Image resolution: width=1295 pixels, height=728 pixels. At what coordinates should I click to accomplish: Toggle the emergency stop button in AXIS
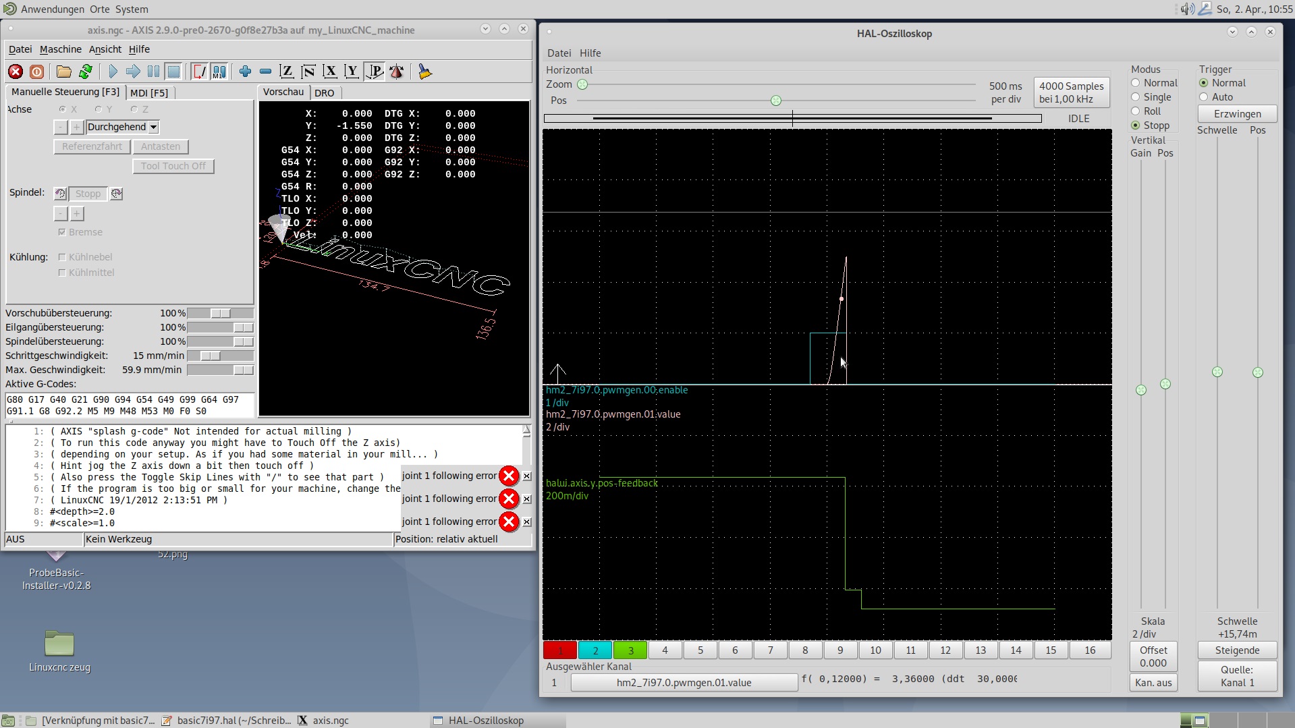click(x=16, y=72)
